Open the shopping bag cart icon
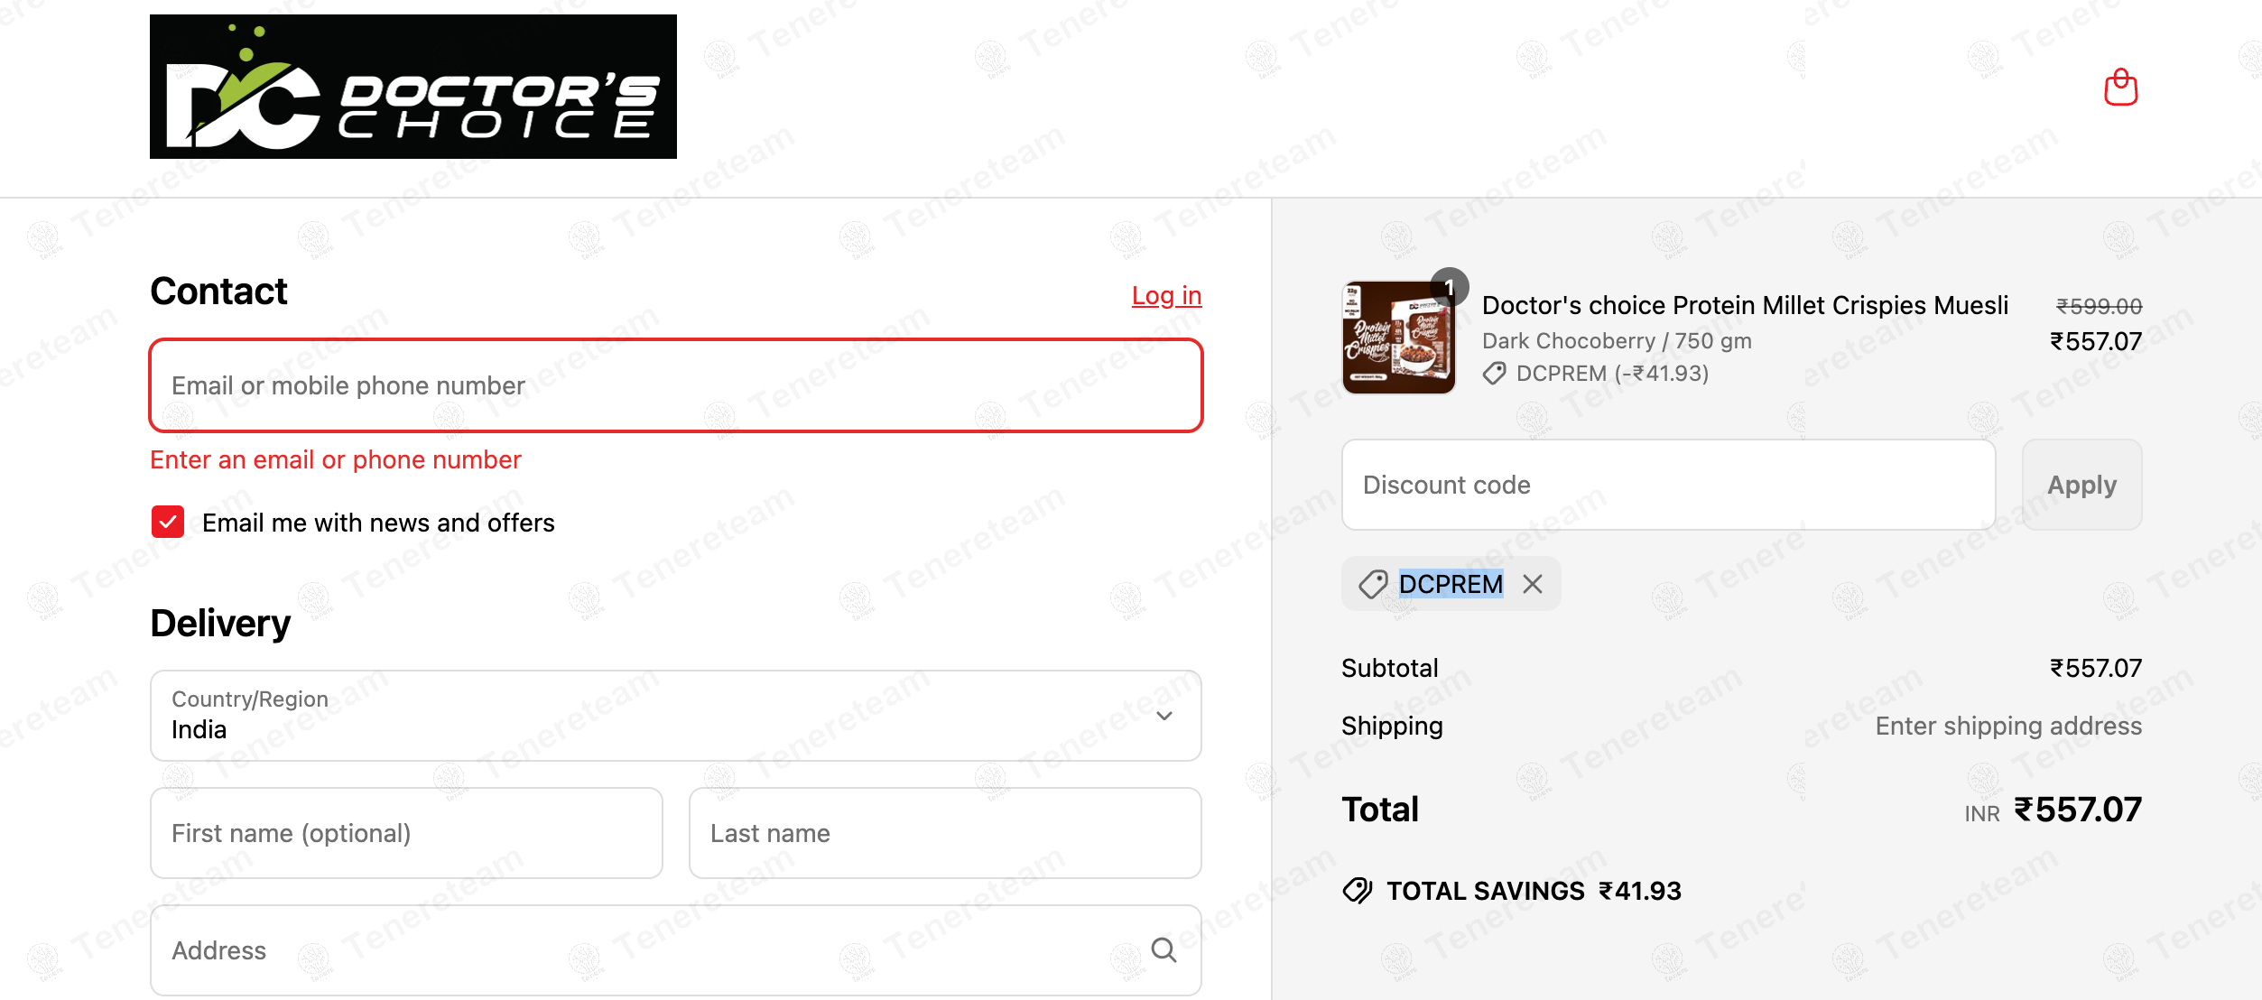The height and width of the screenshot is (1000, 2262). [2120, 88]
